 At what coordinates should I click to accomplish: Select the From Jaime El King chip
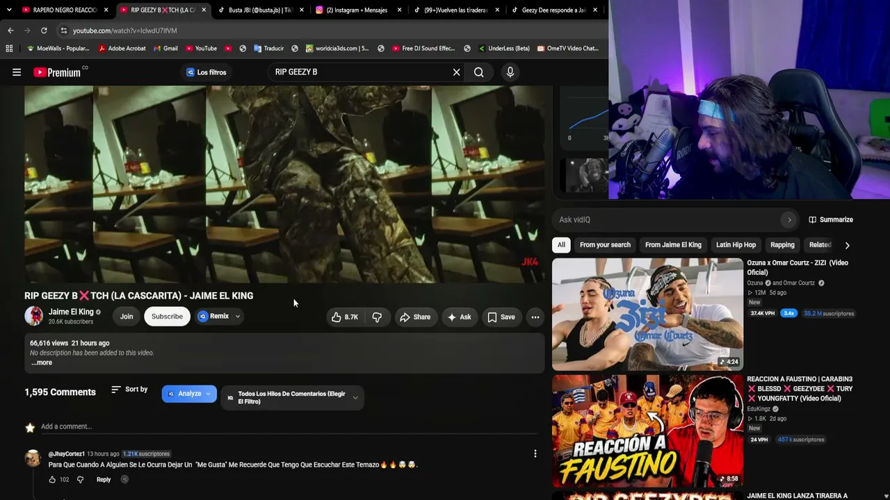click(673, 244)
